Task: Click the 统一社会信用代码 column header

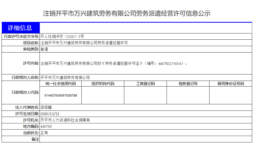Action: point(61,84)
